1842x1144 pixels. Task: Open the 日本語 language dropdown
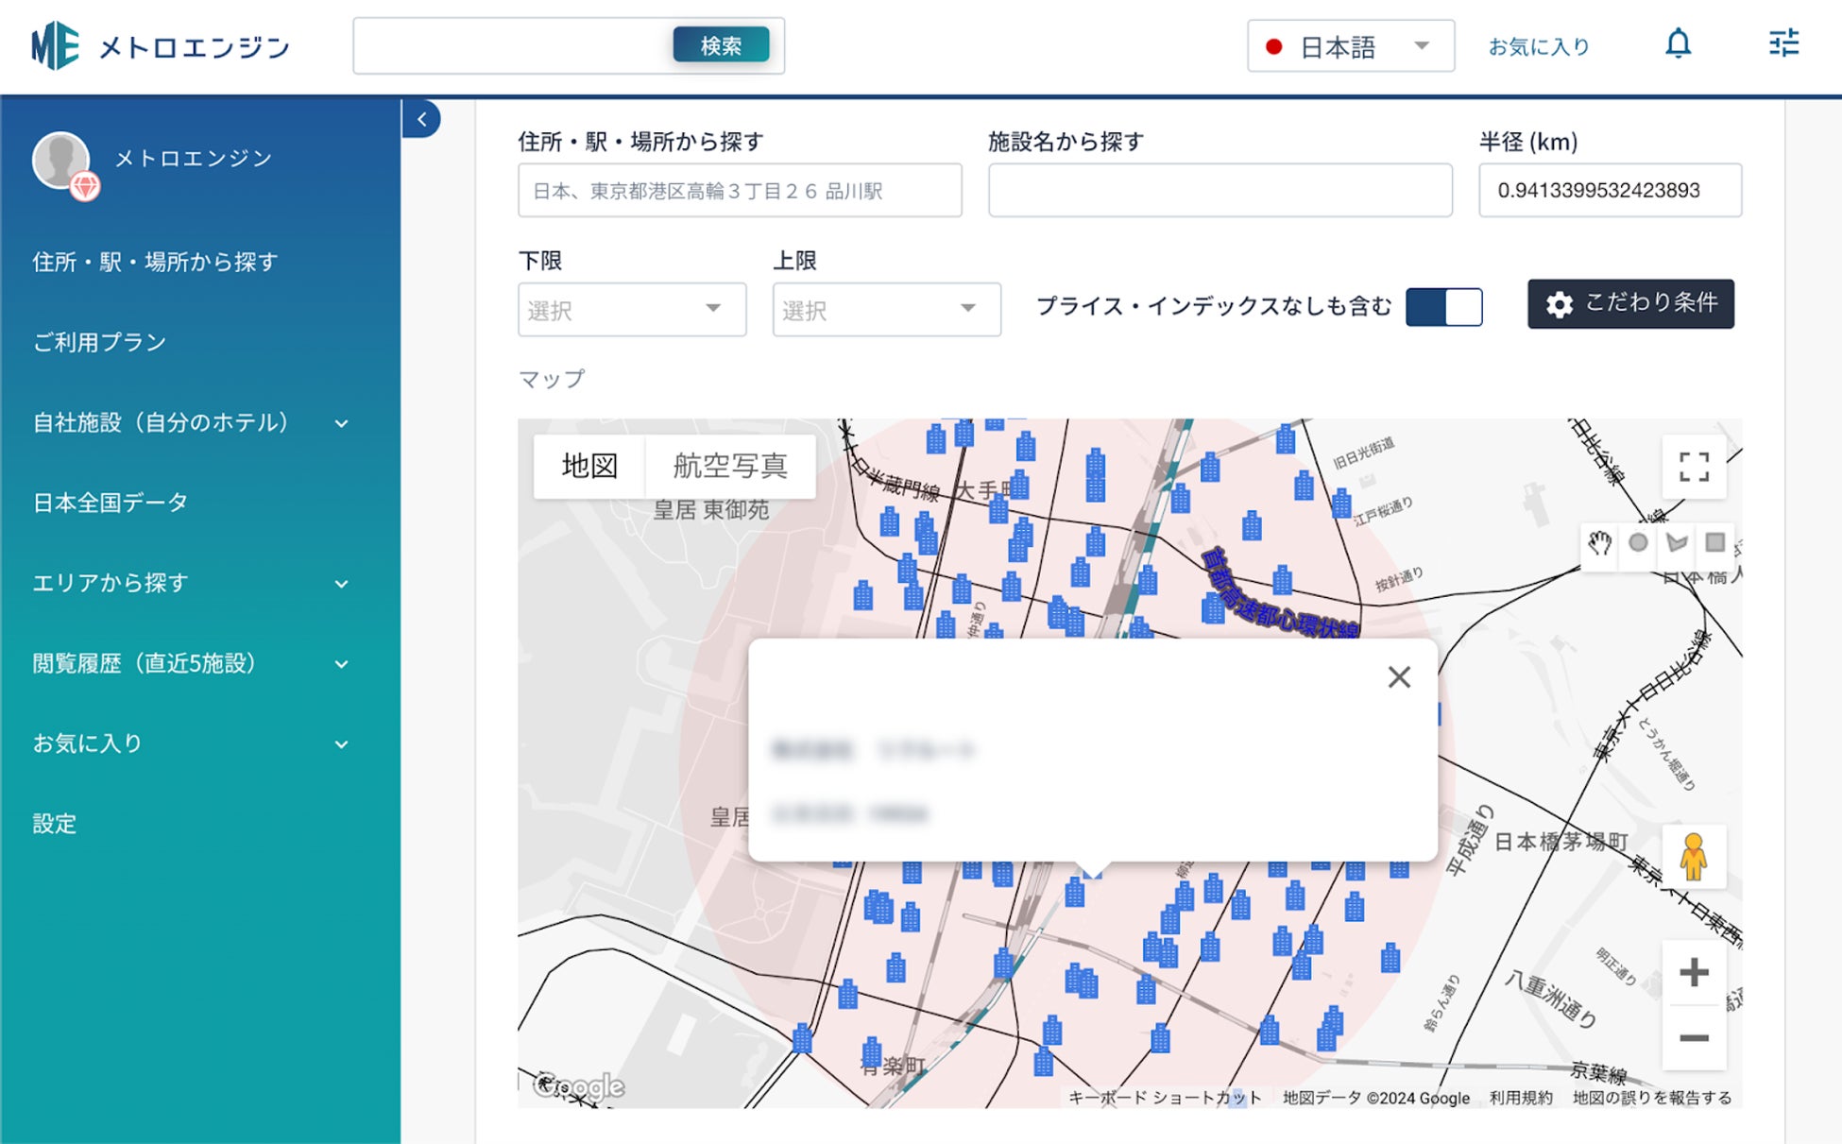pos(1350,46)
